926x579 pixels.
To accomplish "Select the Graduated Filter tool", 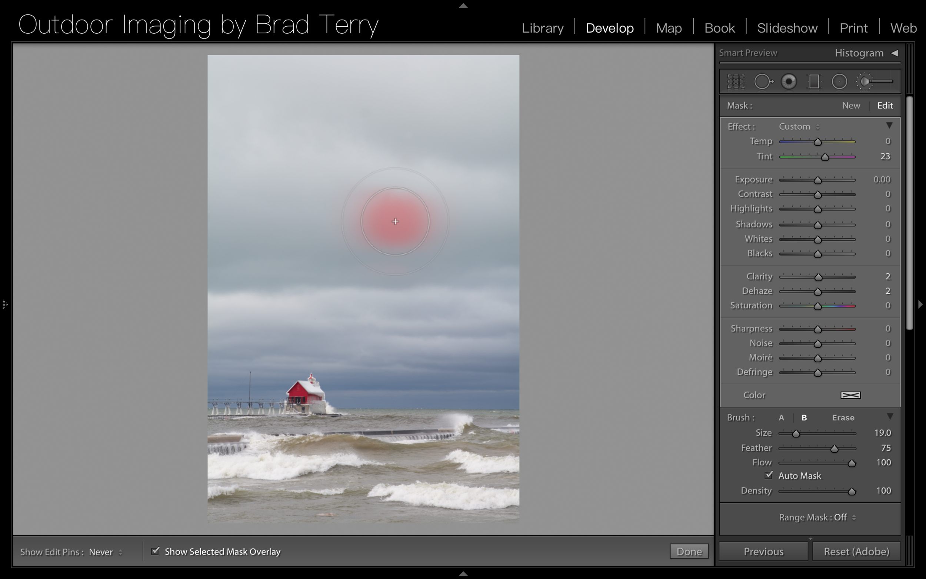I will (814, 81).
